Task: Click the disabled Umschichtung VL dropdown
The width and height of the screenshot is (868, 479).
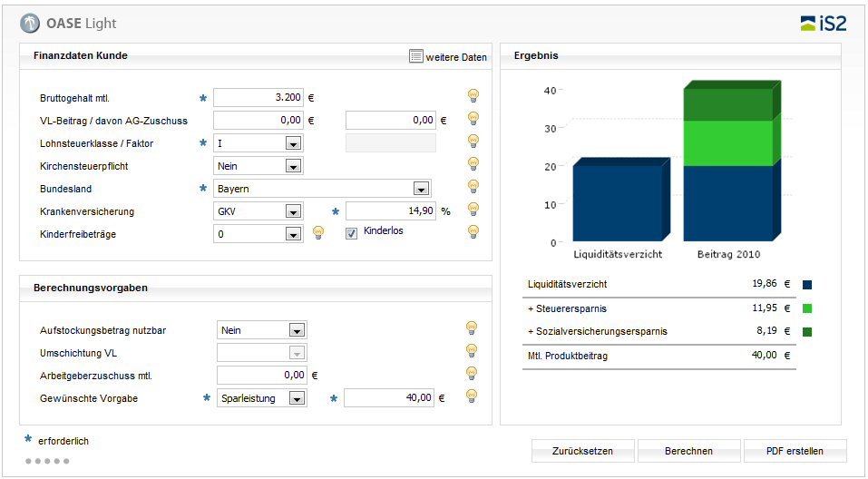Action: [262, 353]
